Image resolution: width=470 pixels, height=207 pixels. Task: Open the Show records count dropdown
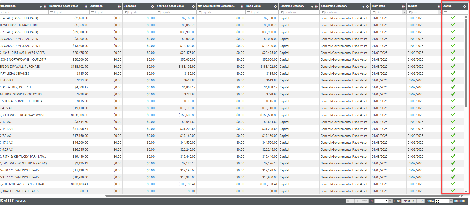pos(451,201)
